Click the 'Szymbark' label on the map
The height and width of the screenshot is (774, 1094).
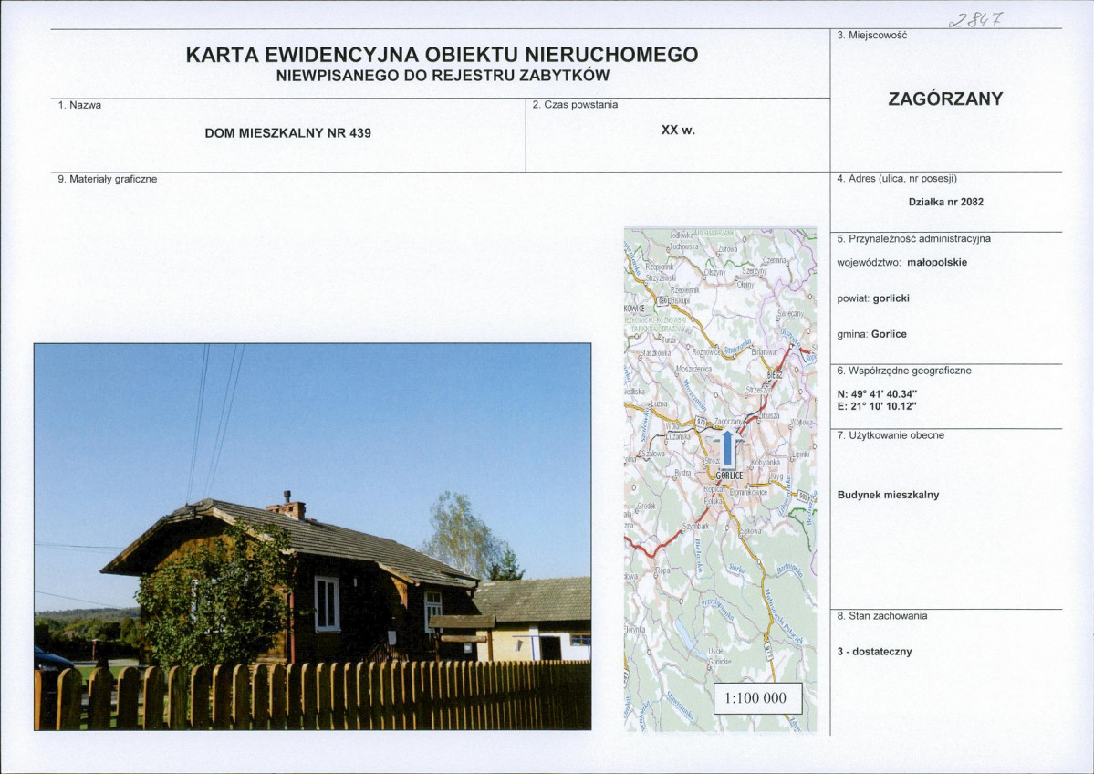(x=695, y=527)
